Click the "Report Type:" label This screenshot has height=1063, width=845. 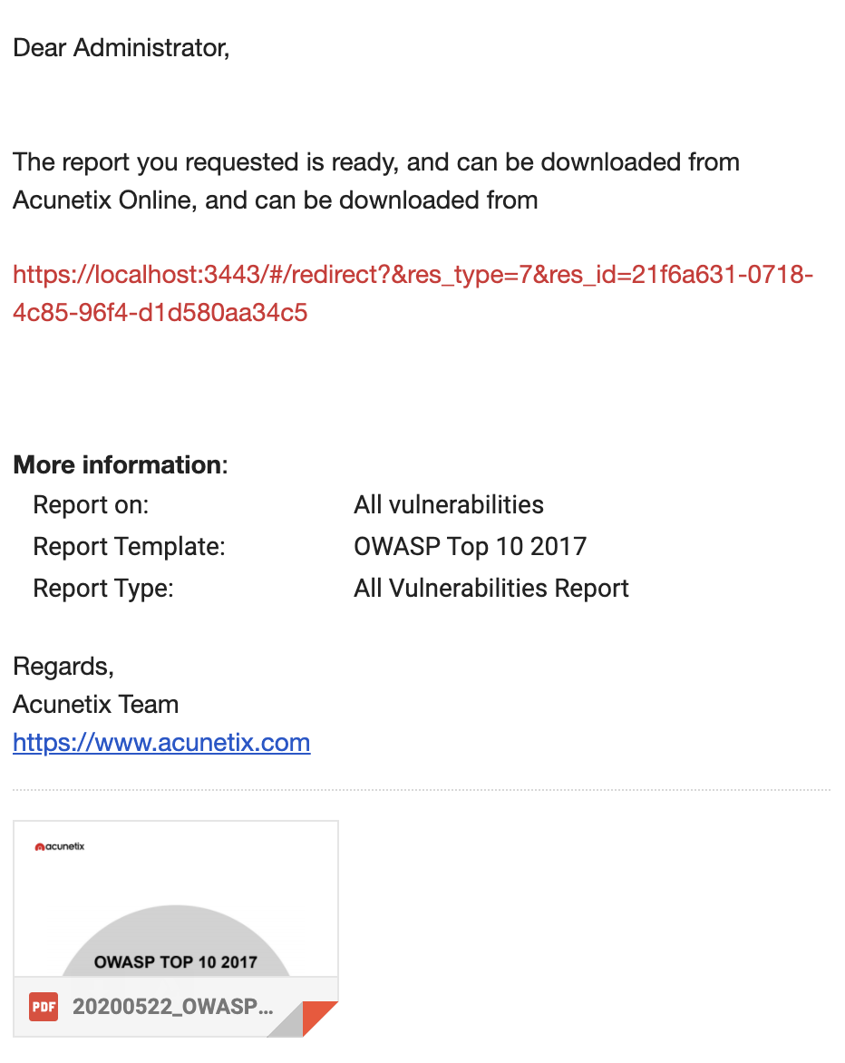pyautogui.click(x=103, y=589)
